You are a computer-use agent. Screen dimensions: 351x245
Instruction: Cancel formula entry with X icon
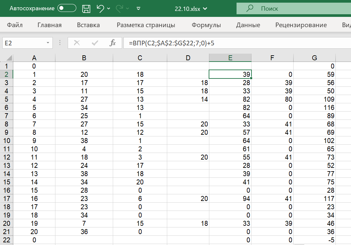[x=77, y=43]
